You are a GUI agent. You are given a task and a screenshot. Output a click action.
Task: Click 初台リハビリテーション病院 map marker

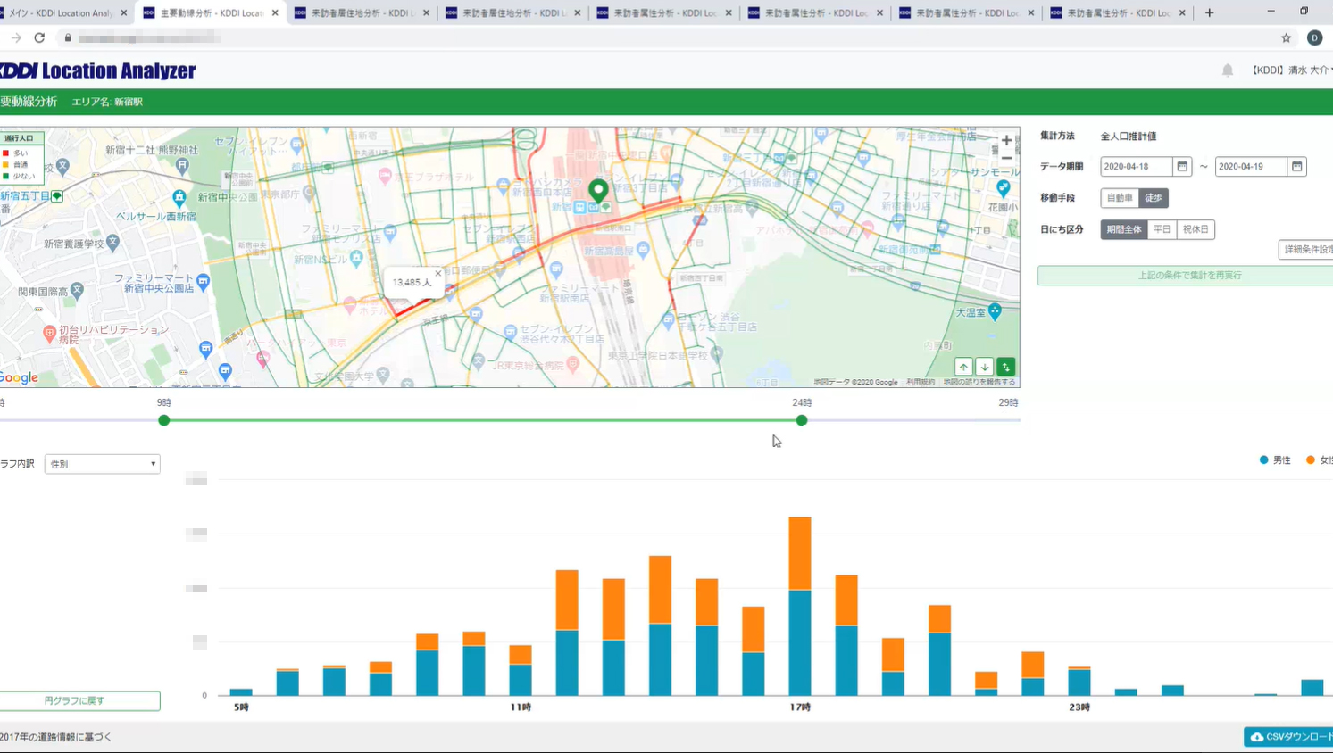point(50,334)
